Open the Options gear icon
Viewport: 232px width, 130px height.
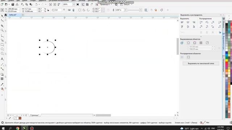point(116,5)
